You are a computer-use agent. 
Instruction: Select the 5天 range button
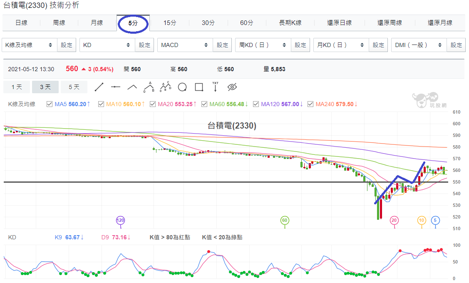pos(74,87)
